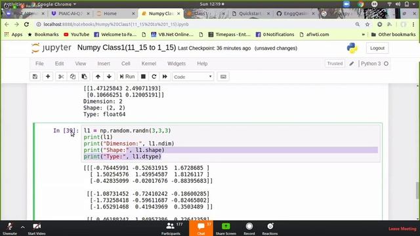Open the command palette keyboard icon
This screenshot has width=420, height=236.
pyautogui.click(x=223, y=77)
